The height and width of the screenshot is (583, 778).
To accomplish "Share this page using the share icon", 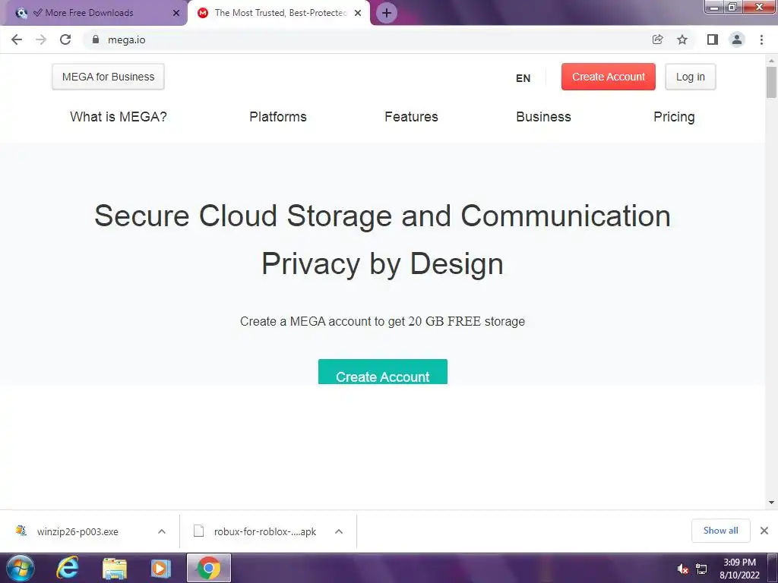I will point(657,39).
